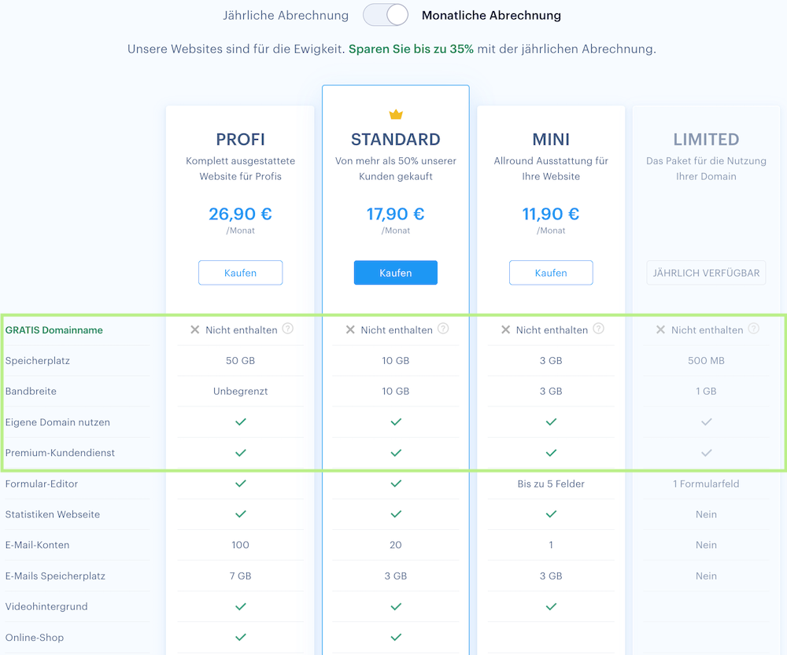The width and height of the screenshot is (787, 655).
Task: Click STANDARD checkmark for Online-Shop
Action: 396,638
